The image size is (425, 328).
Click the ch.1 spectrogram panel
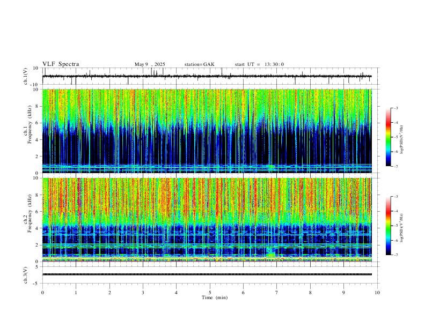207,131
